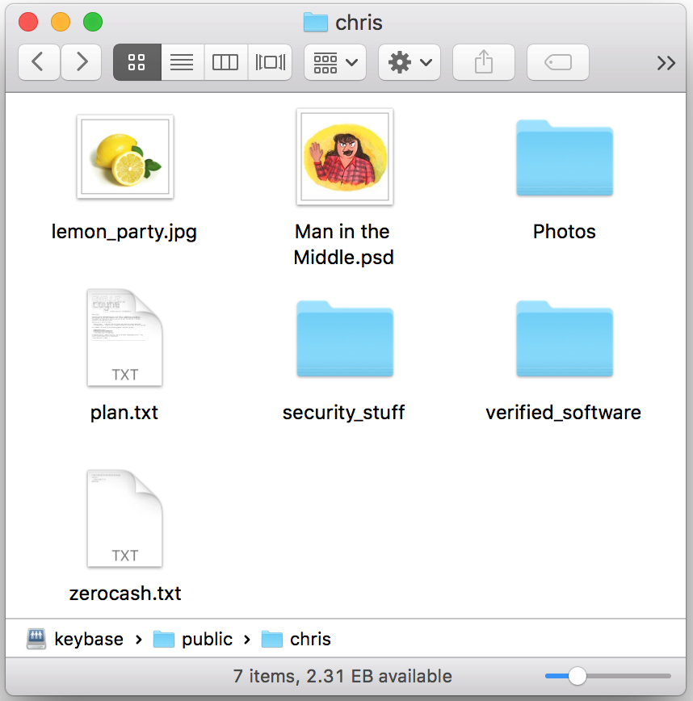693x701 pixels.
Task: Open the gear Action menu
Action: pyautogui.click(x=409, y=62)
